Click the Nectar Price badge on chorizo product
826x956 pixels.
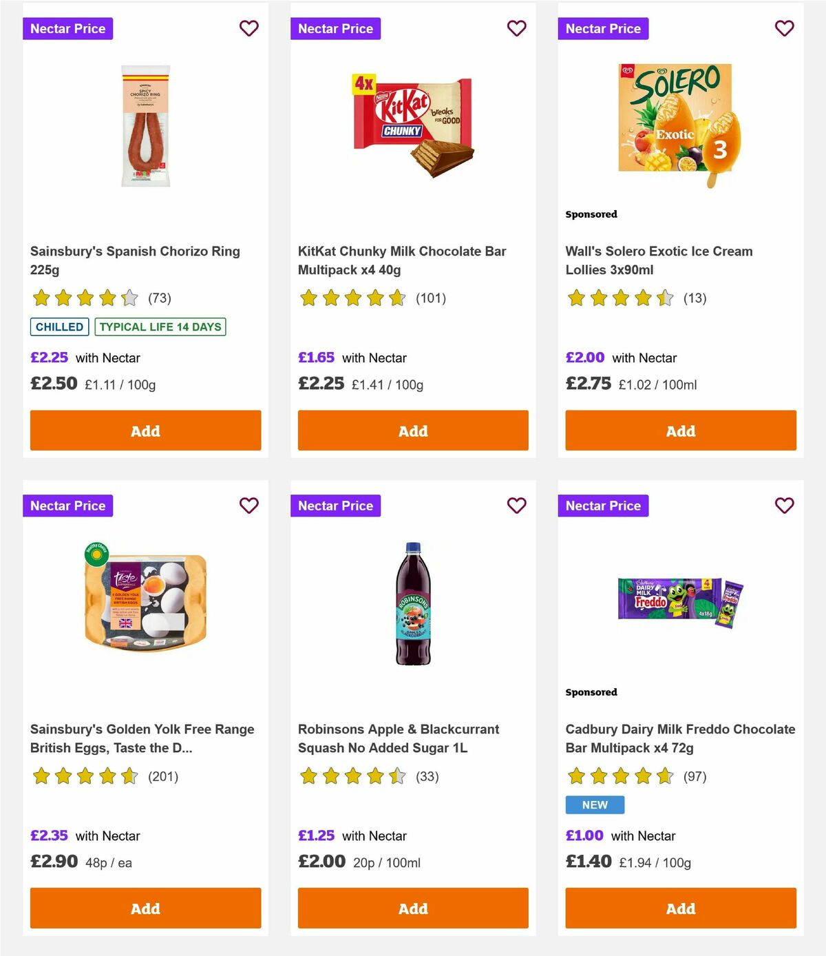point(67,28)
